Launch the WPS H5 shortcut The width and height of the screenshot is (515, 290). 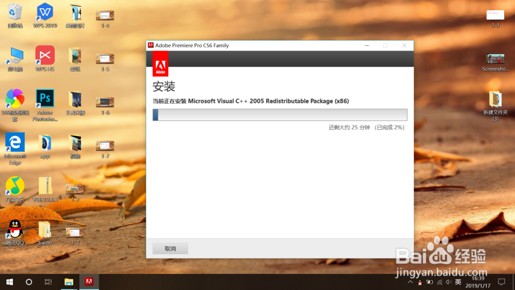[x=45, y=59]
